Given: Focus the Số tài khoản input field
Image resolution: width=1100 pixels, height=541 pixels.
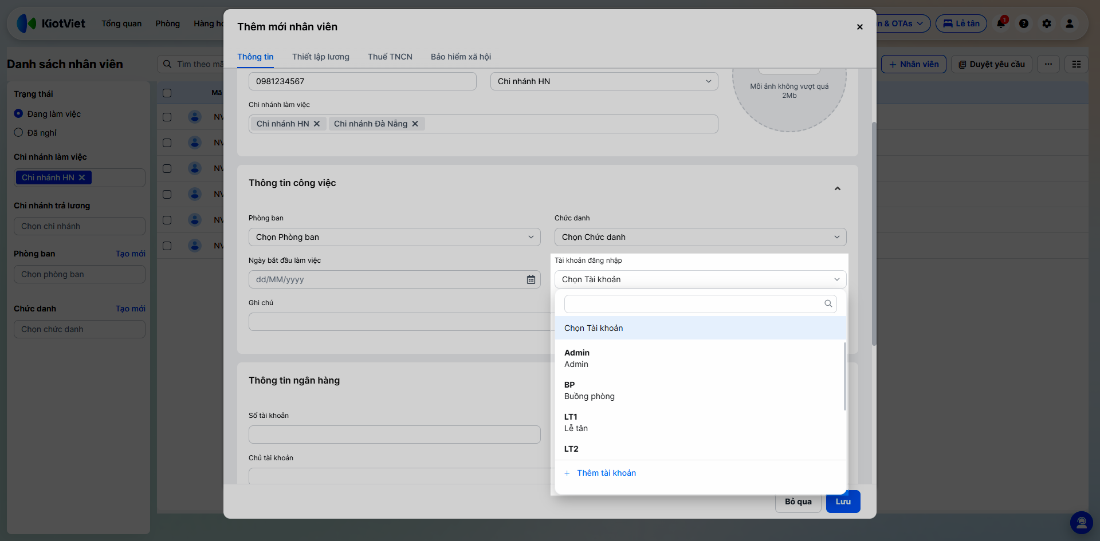Looking at the screenshot, I should point(394,435).
